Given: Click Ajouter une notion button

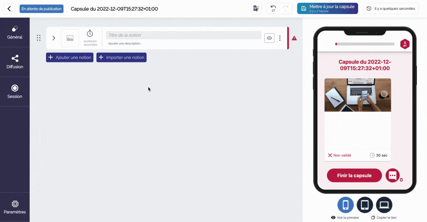Looking at the screenshot, I should (x=70, y=57).
